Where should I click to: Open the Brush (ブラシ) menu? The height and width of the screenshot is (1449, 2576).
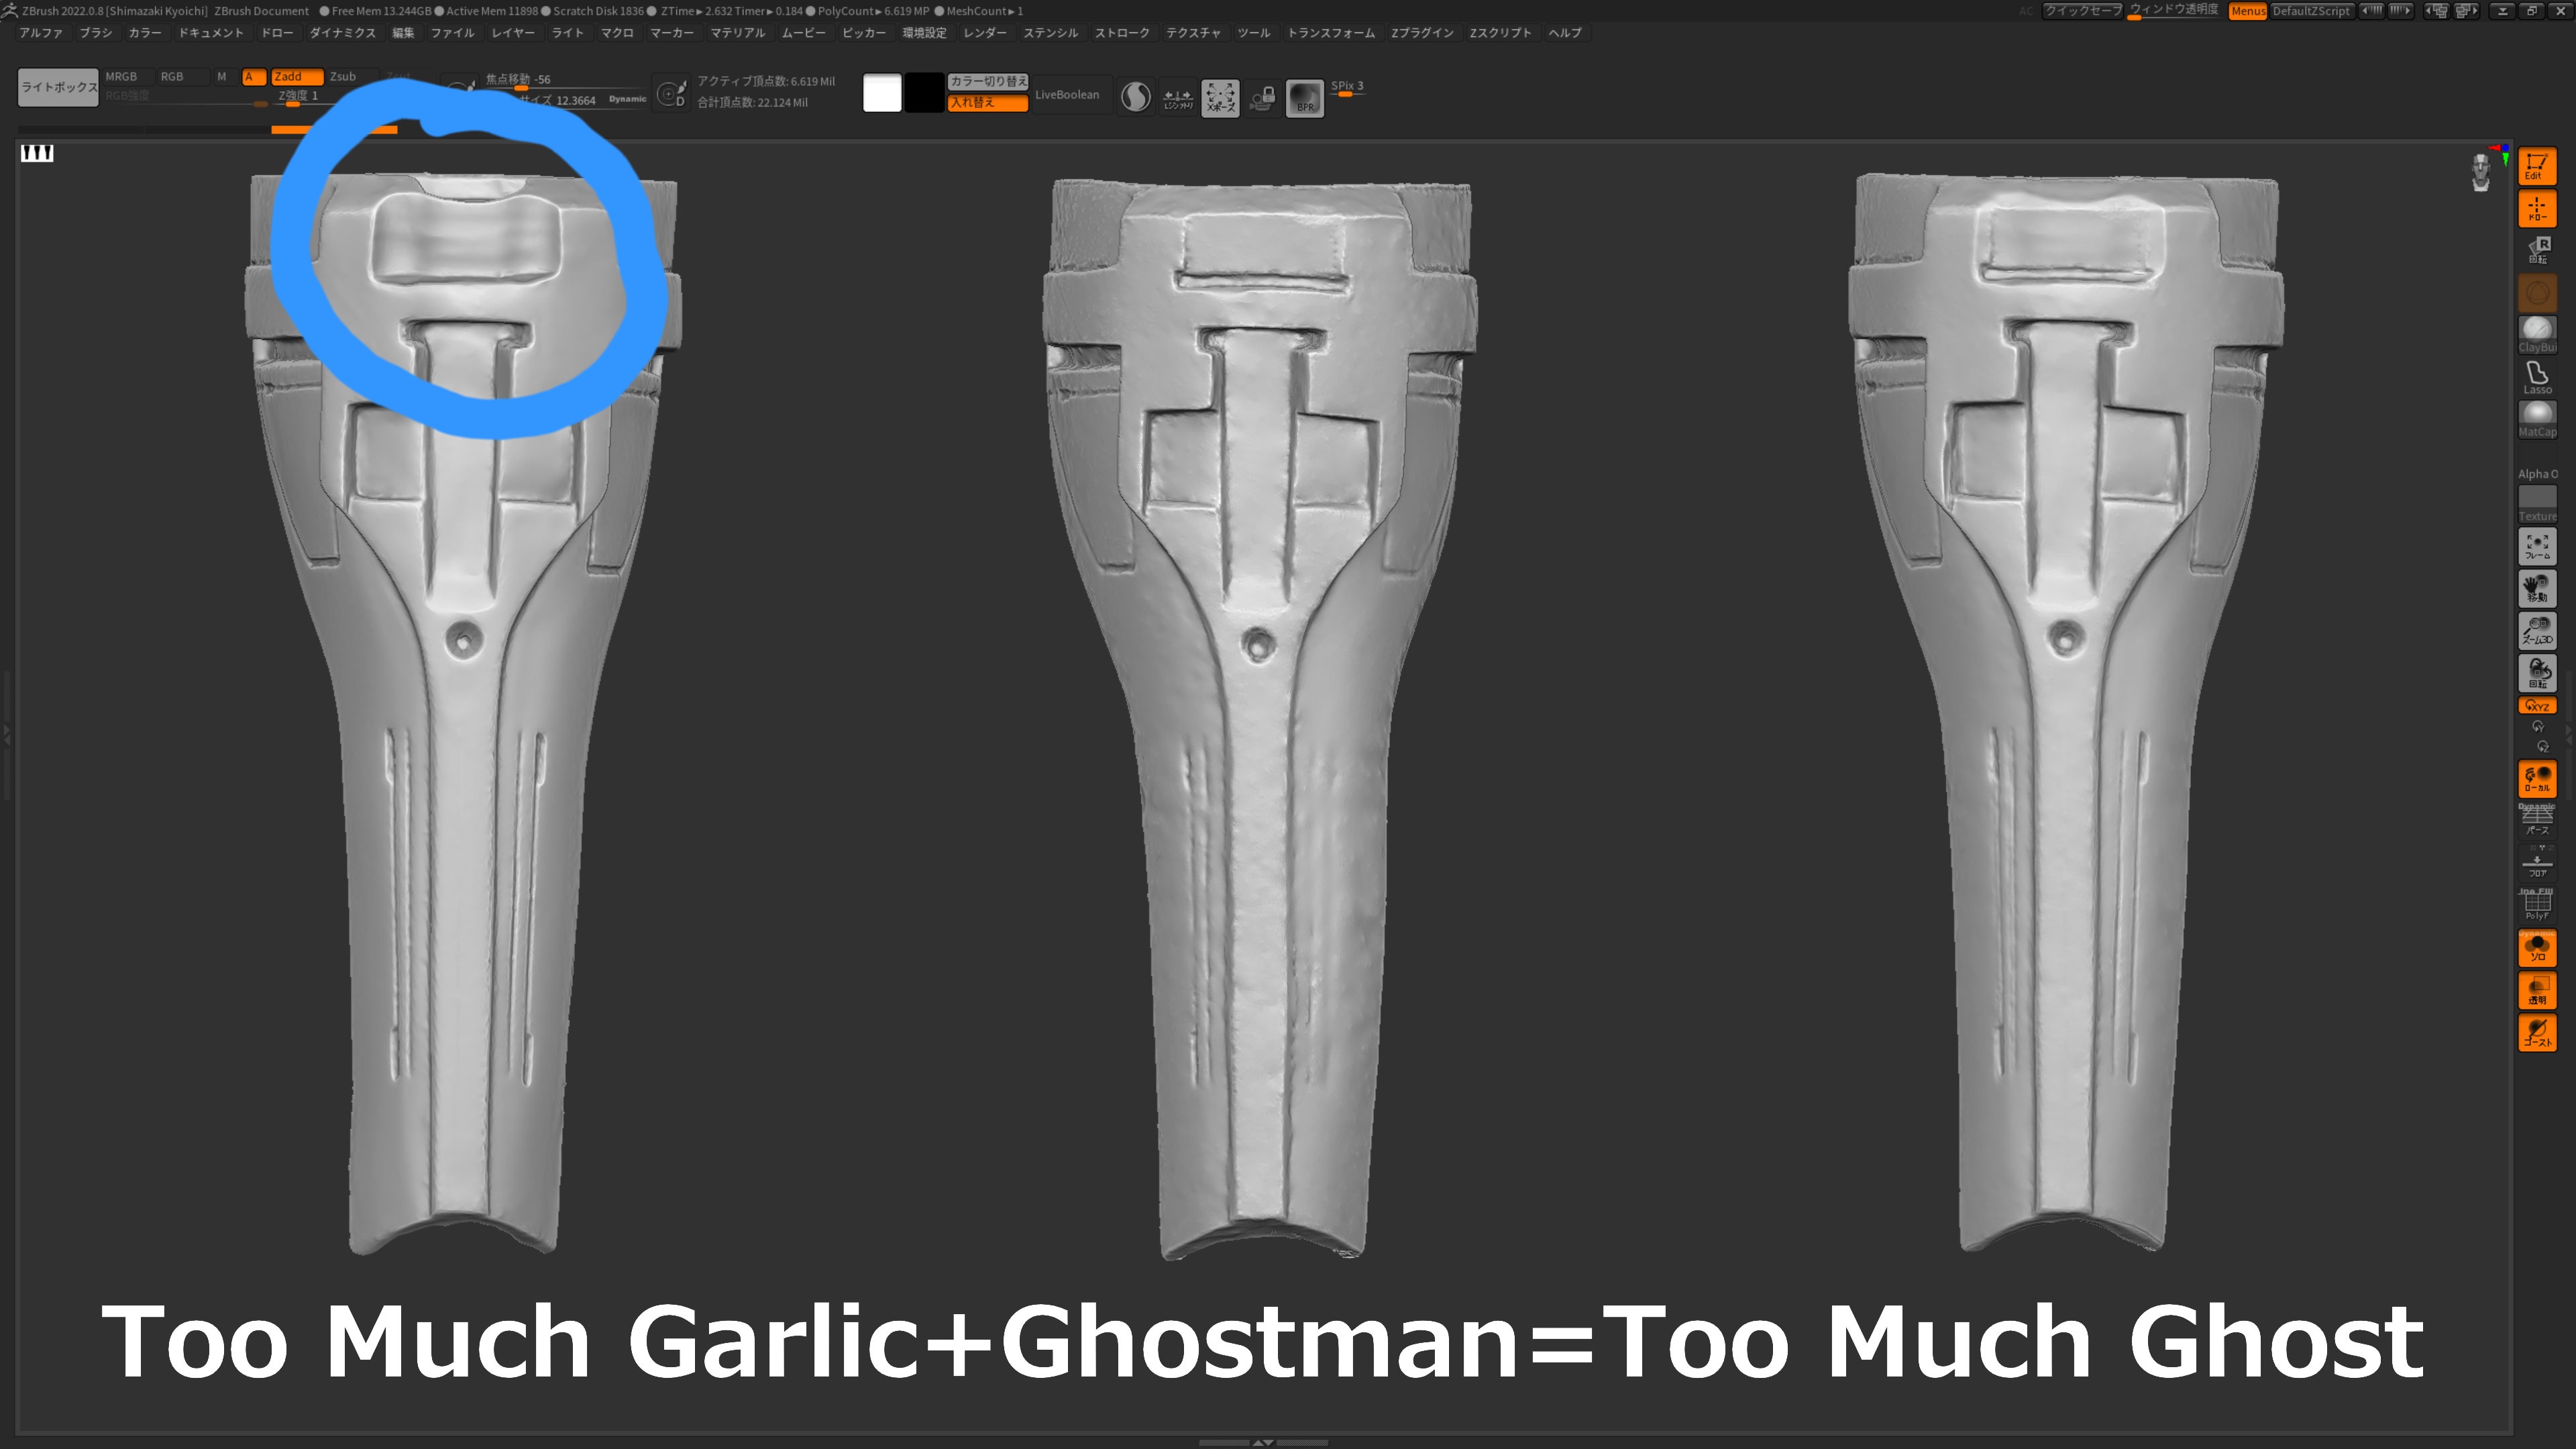[96, 33]
